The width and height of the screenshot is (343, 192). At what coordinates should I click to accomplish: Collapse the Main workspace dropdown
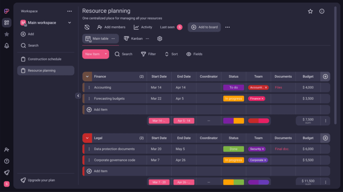[70, 23]
